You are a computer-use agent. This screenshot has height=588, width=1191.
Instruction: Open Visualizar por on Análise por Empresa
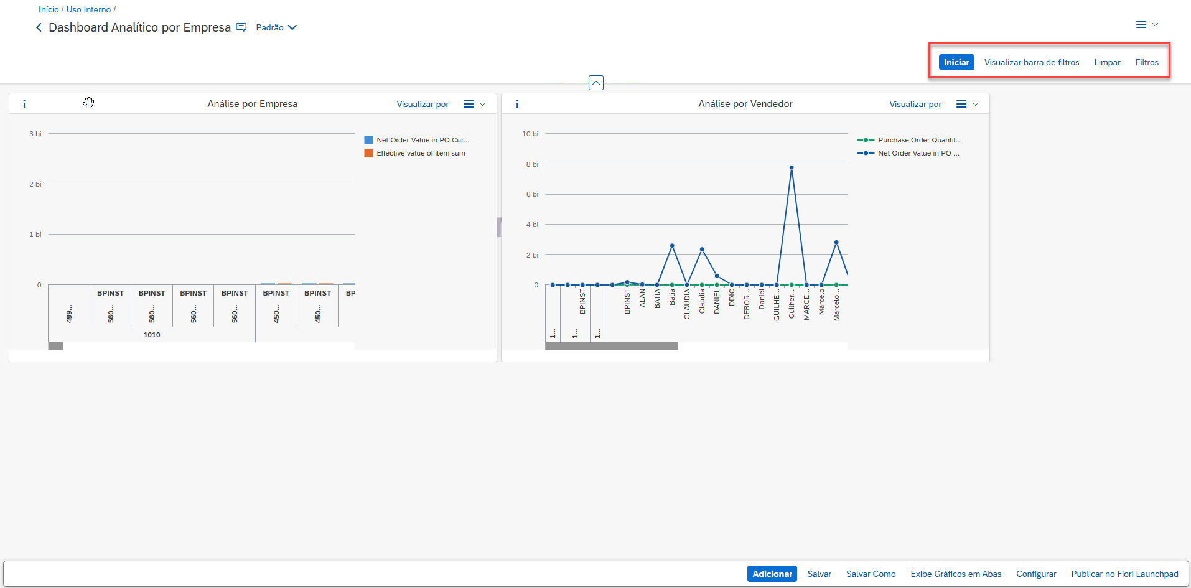coord(423,104)
